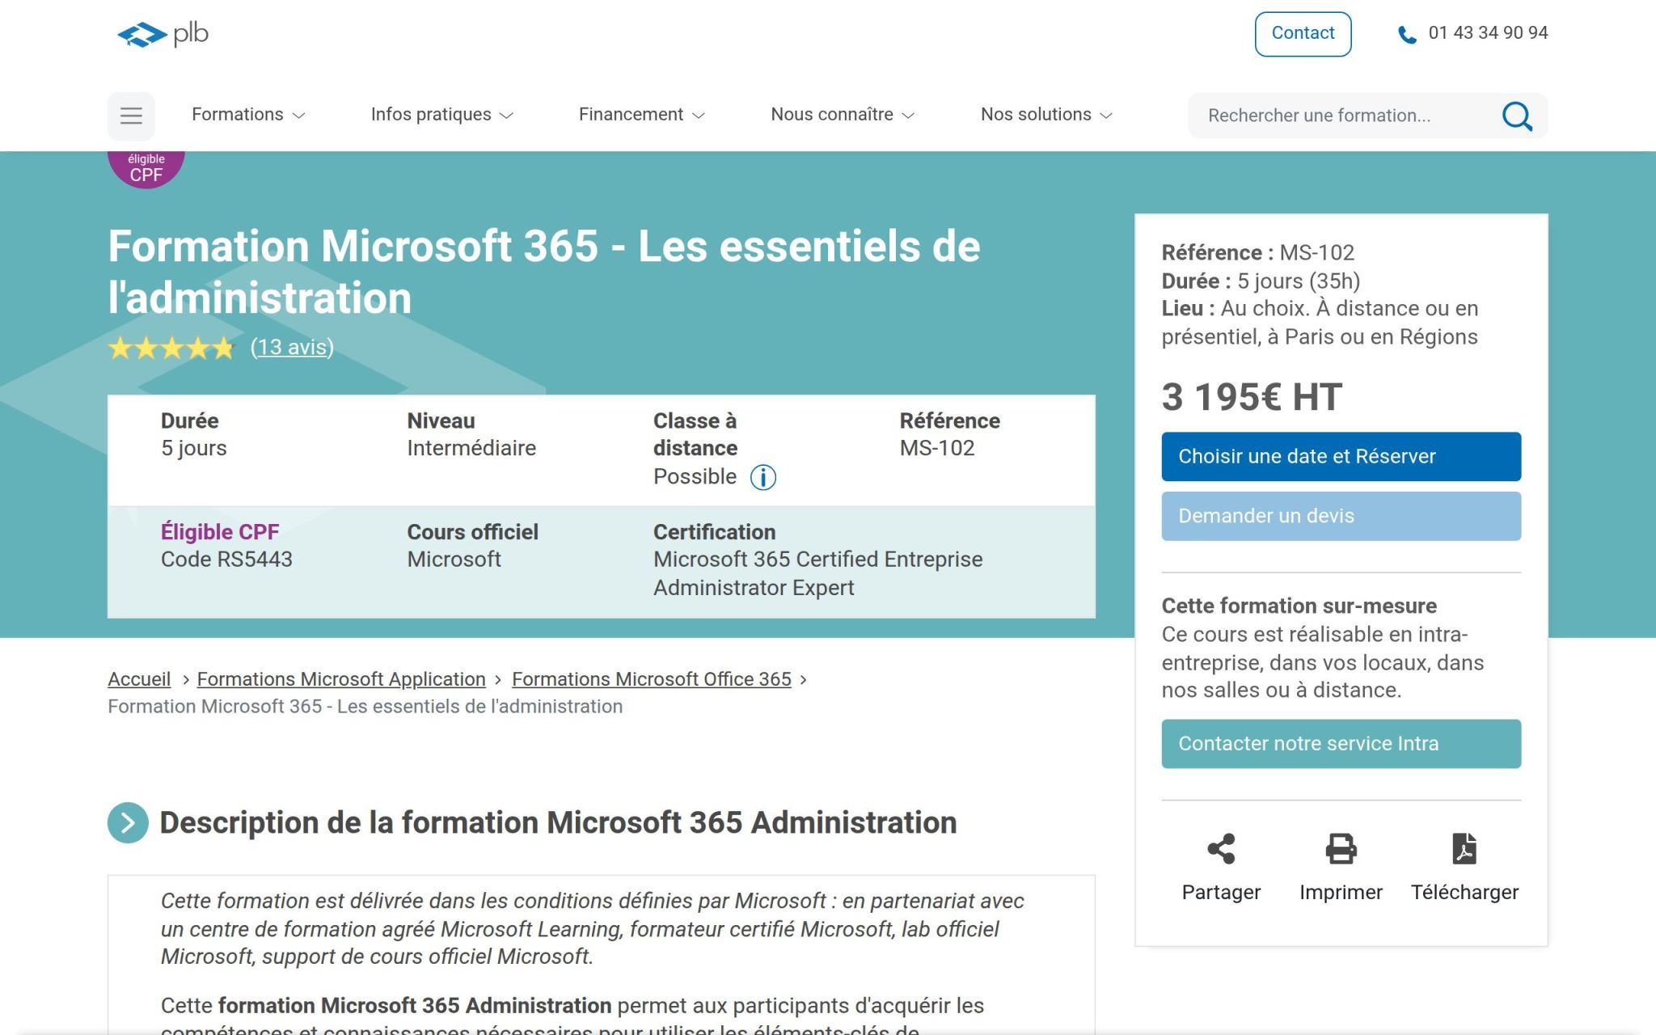Click phone number 01 43 34 90 94
This screenshot has height=1035, width=1656.
pyautogui.click(x=1488, y=33)
